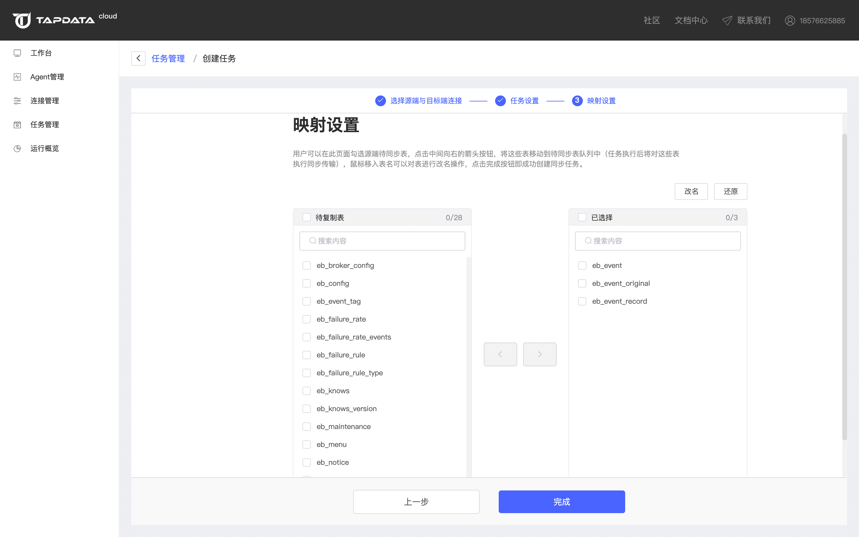Click the user account avatar icon
859x537 pixels.
790,21
